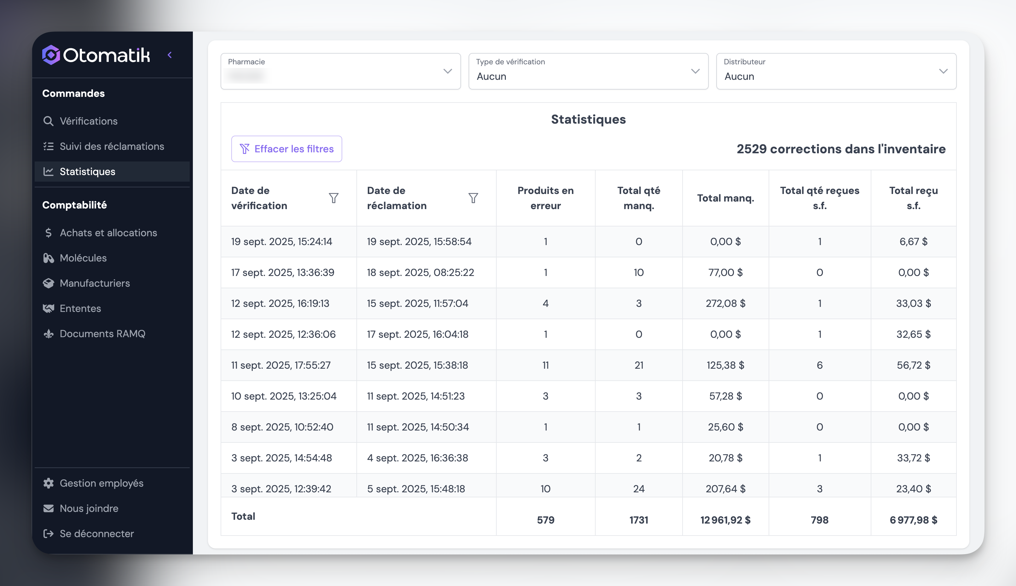This screenshot has height=586, width=1016.
Task: Open the Pharmacie dropdown
Action: 340,71
